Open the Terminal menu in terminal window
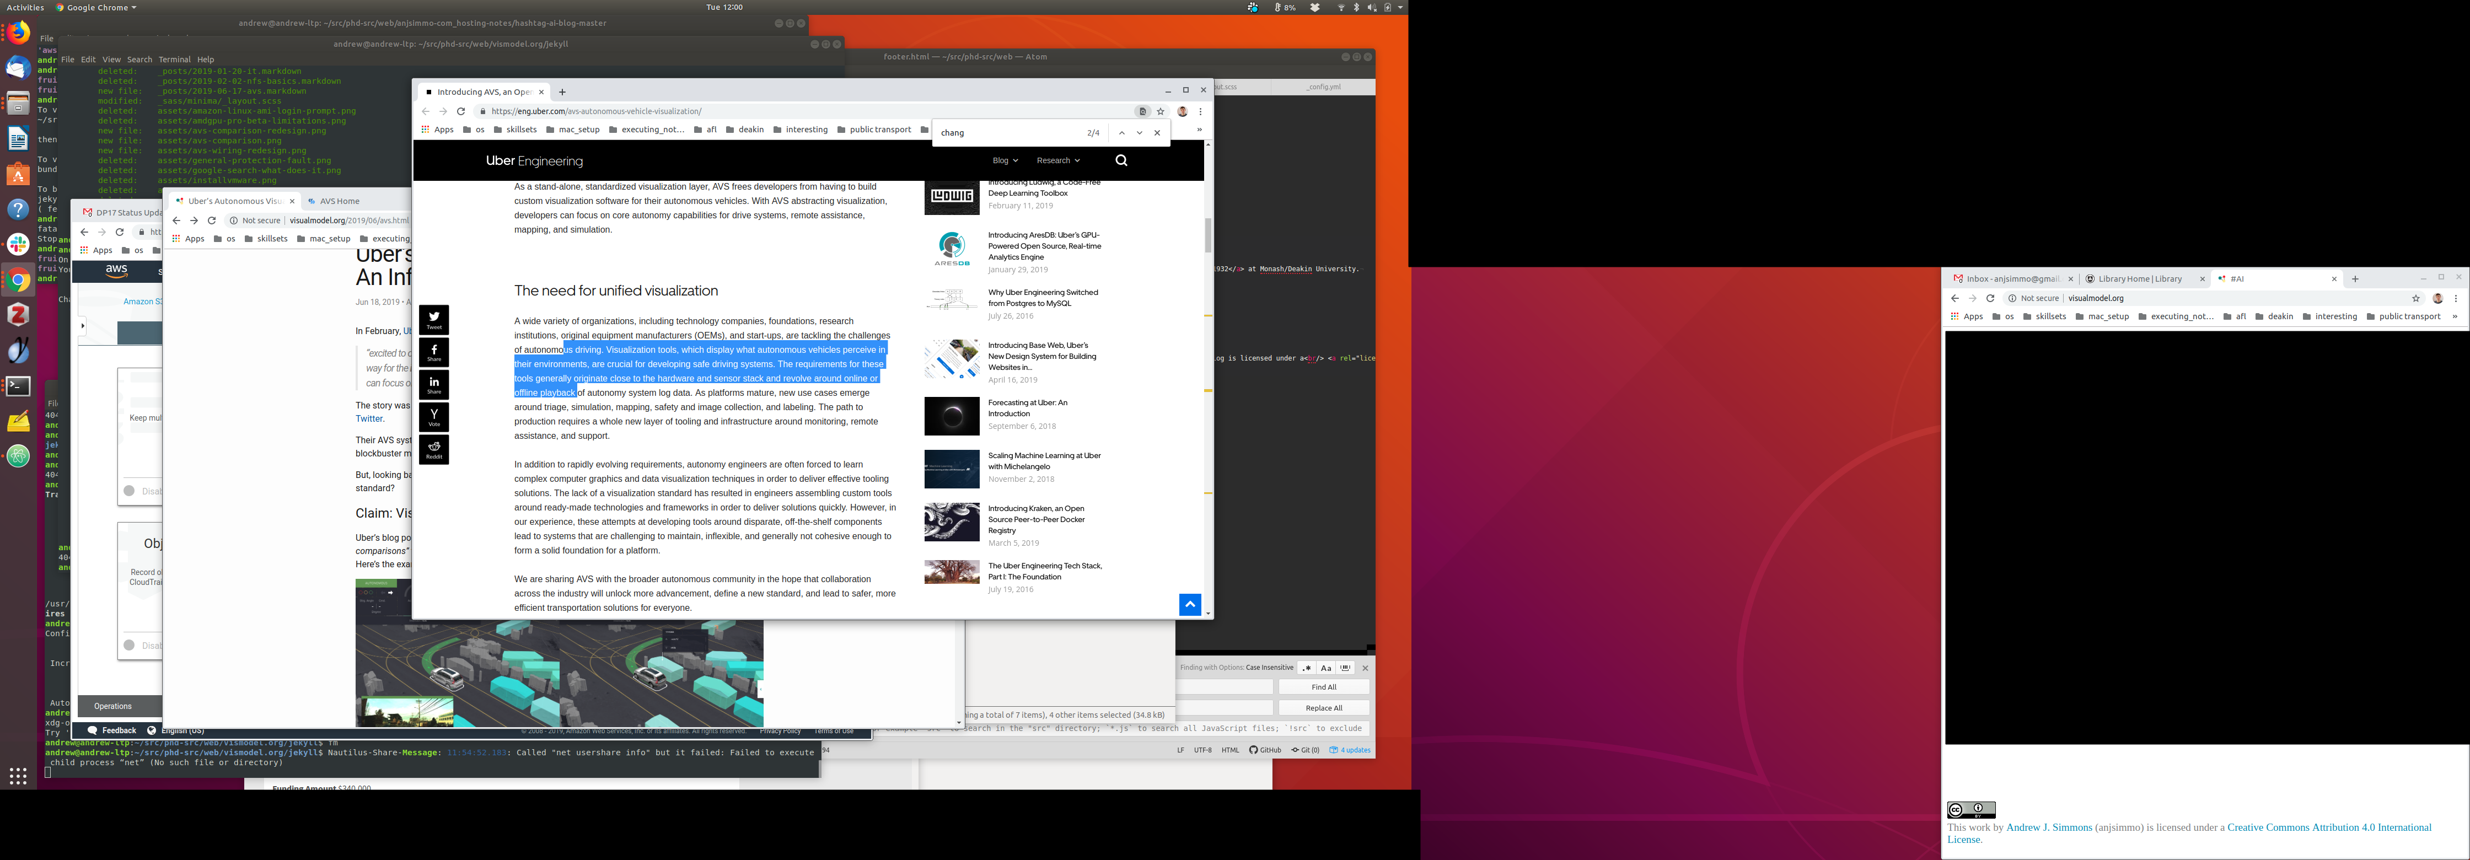The image size is (2470, 860). tap(175, 60)
